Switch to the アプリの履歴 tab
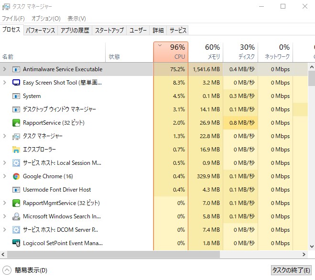 click(x=75, y=31)
